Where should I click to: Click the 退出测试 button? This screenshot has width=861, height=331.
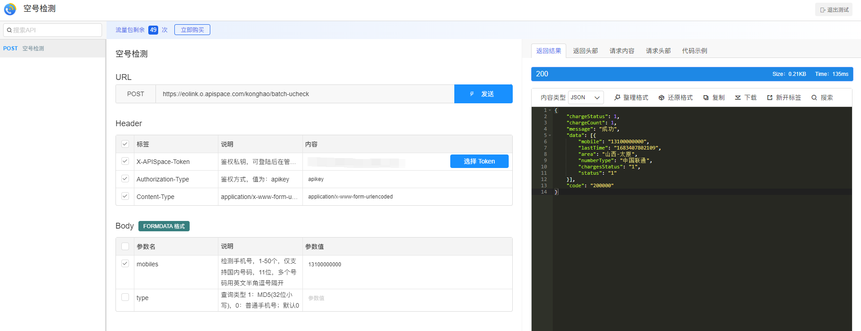834,10
